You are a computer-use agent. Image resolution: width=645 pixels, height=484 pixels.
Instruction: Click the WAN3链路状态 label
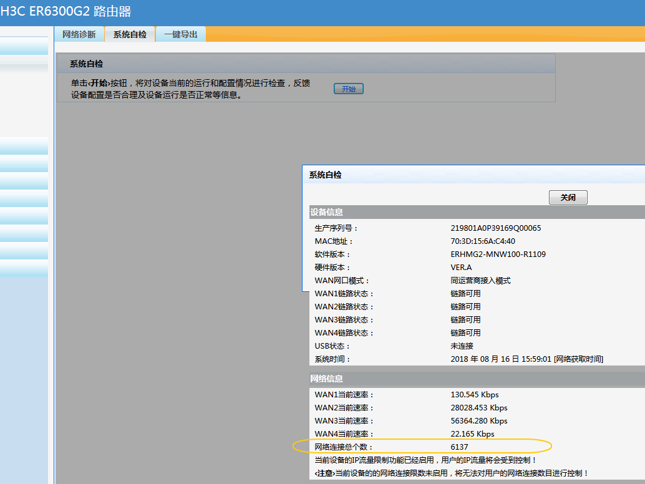tap(344, 320)
